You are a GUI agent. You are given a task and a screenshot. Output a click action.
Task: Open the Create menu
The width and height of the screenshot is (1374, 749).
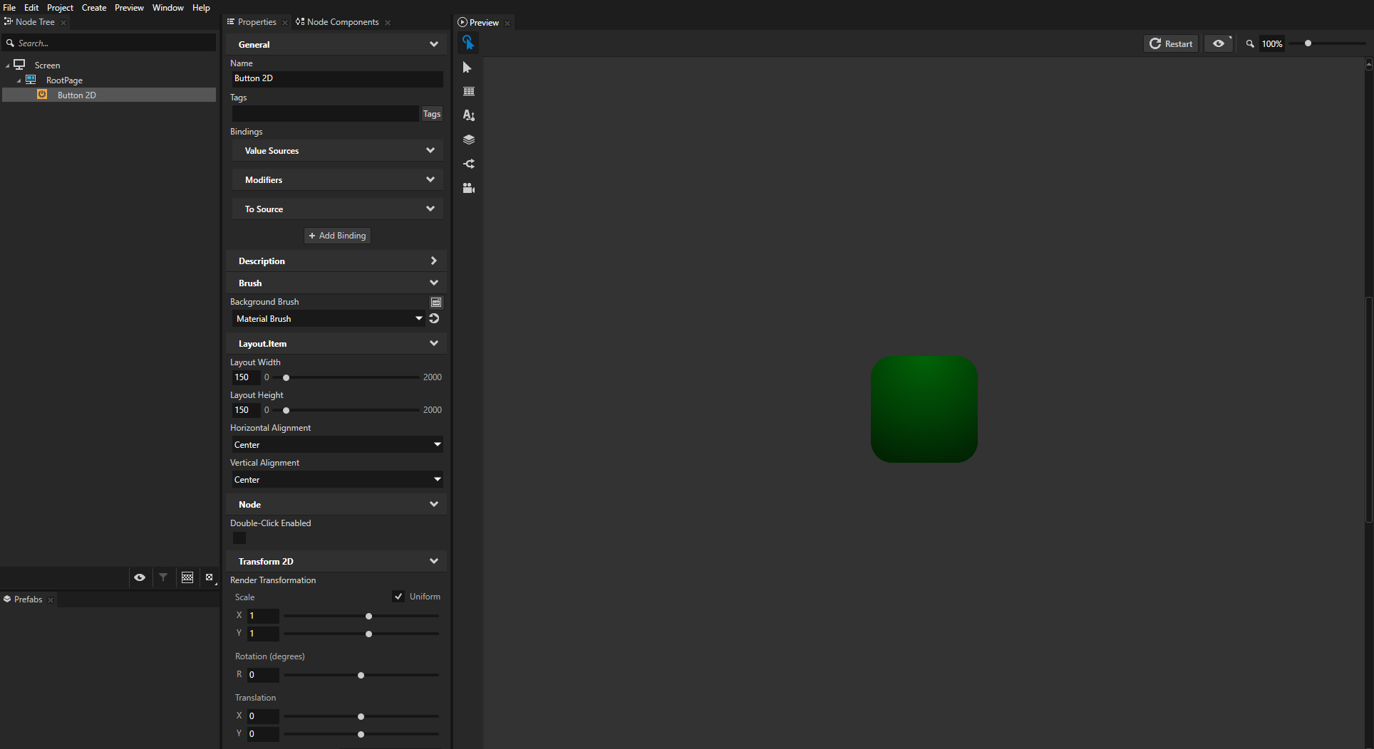(x=93, y=8)
